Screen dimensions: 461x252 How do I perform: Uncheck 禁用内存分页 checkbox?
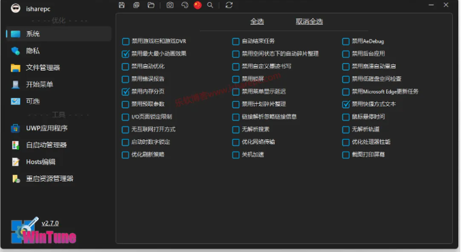tap(126, 91)
